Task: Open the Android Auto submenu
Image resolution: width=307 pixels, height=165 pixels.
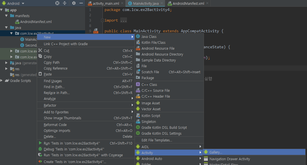Action: click(x=169, y=159)
